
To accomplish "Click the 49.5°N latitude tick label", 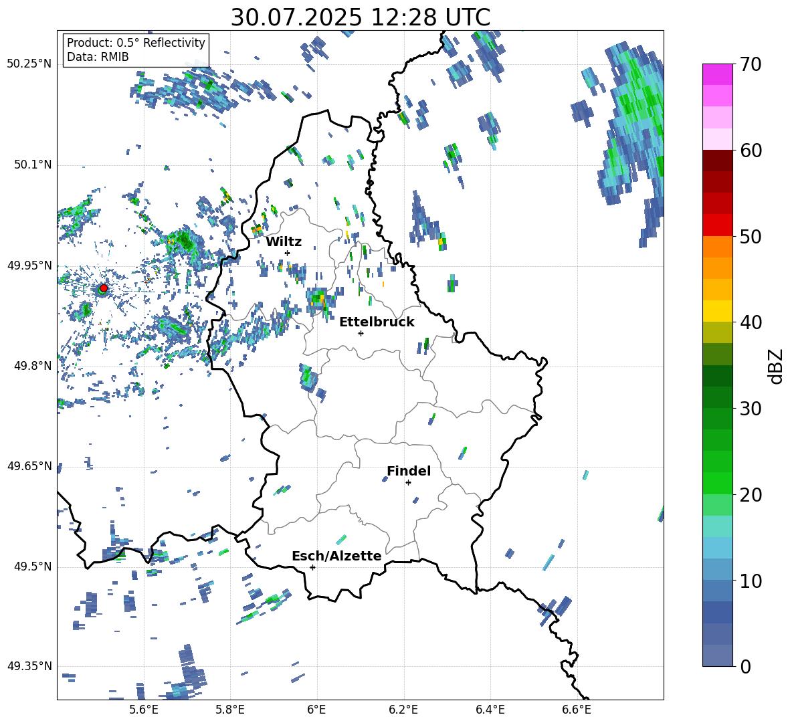I will pyautogui.click(x=32, y=566).
